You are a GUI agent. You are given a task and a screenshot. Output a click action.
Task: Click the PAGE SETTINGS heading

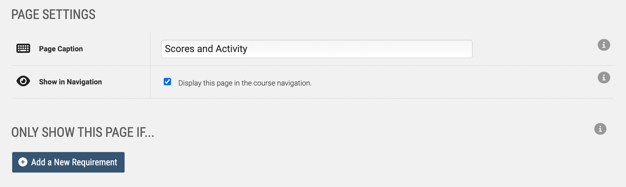[54, 14]
